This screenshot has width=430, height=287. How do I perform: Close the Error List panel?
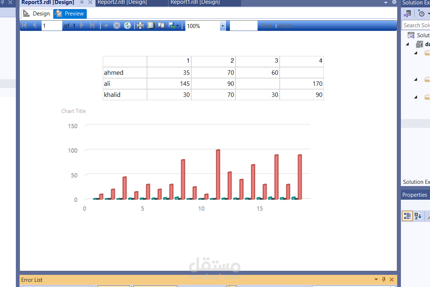[x=392, y=280]
